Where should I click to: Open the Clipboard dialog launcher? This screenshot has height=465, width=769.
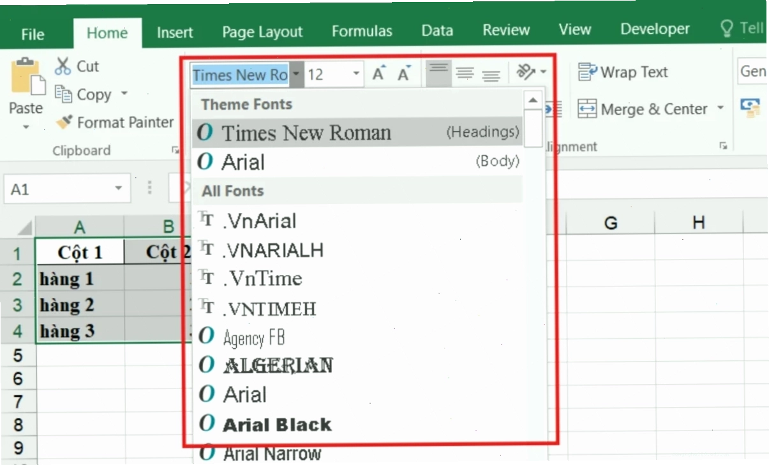(x=174, y=151)
